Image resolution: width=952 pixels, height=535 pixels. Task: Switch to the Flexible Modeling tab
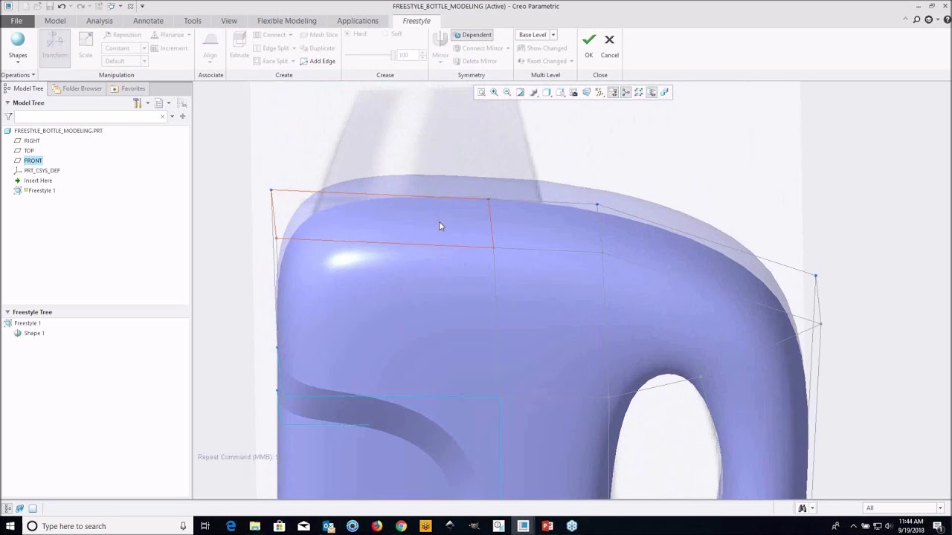pos(286,21)
